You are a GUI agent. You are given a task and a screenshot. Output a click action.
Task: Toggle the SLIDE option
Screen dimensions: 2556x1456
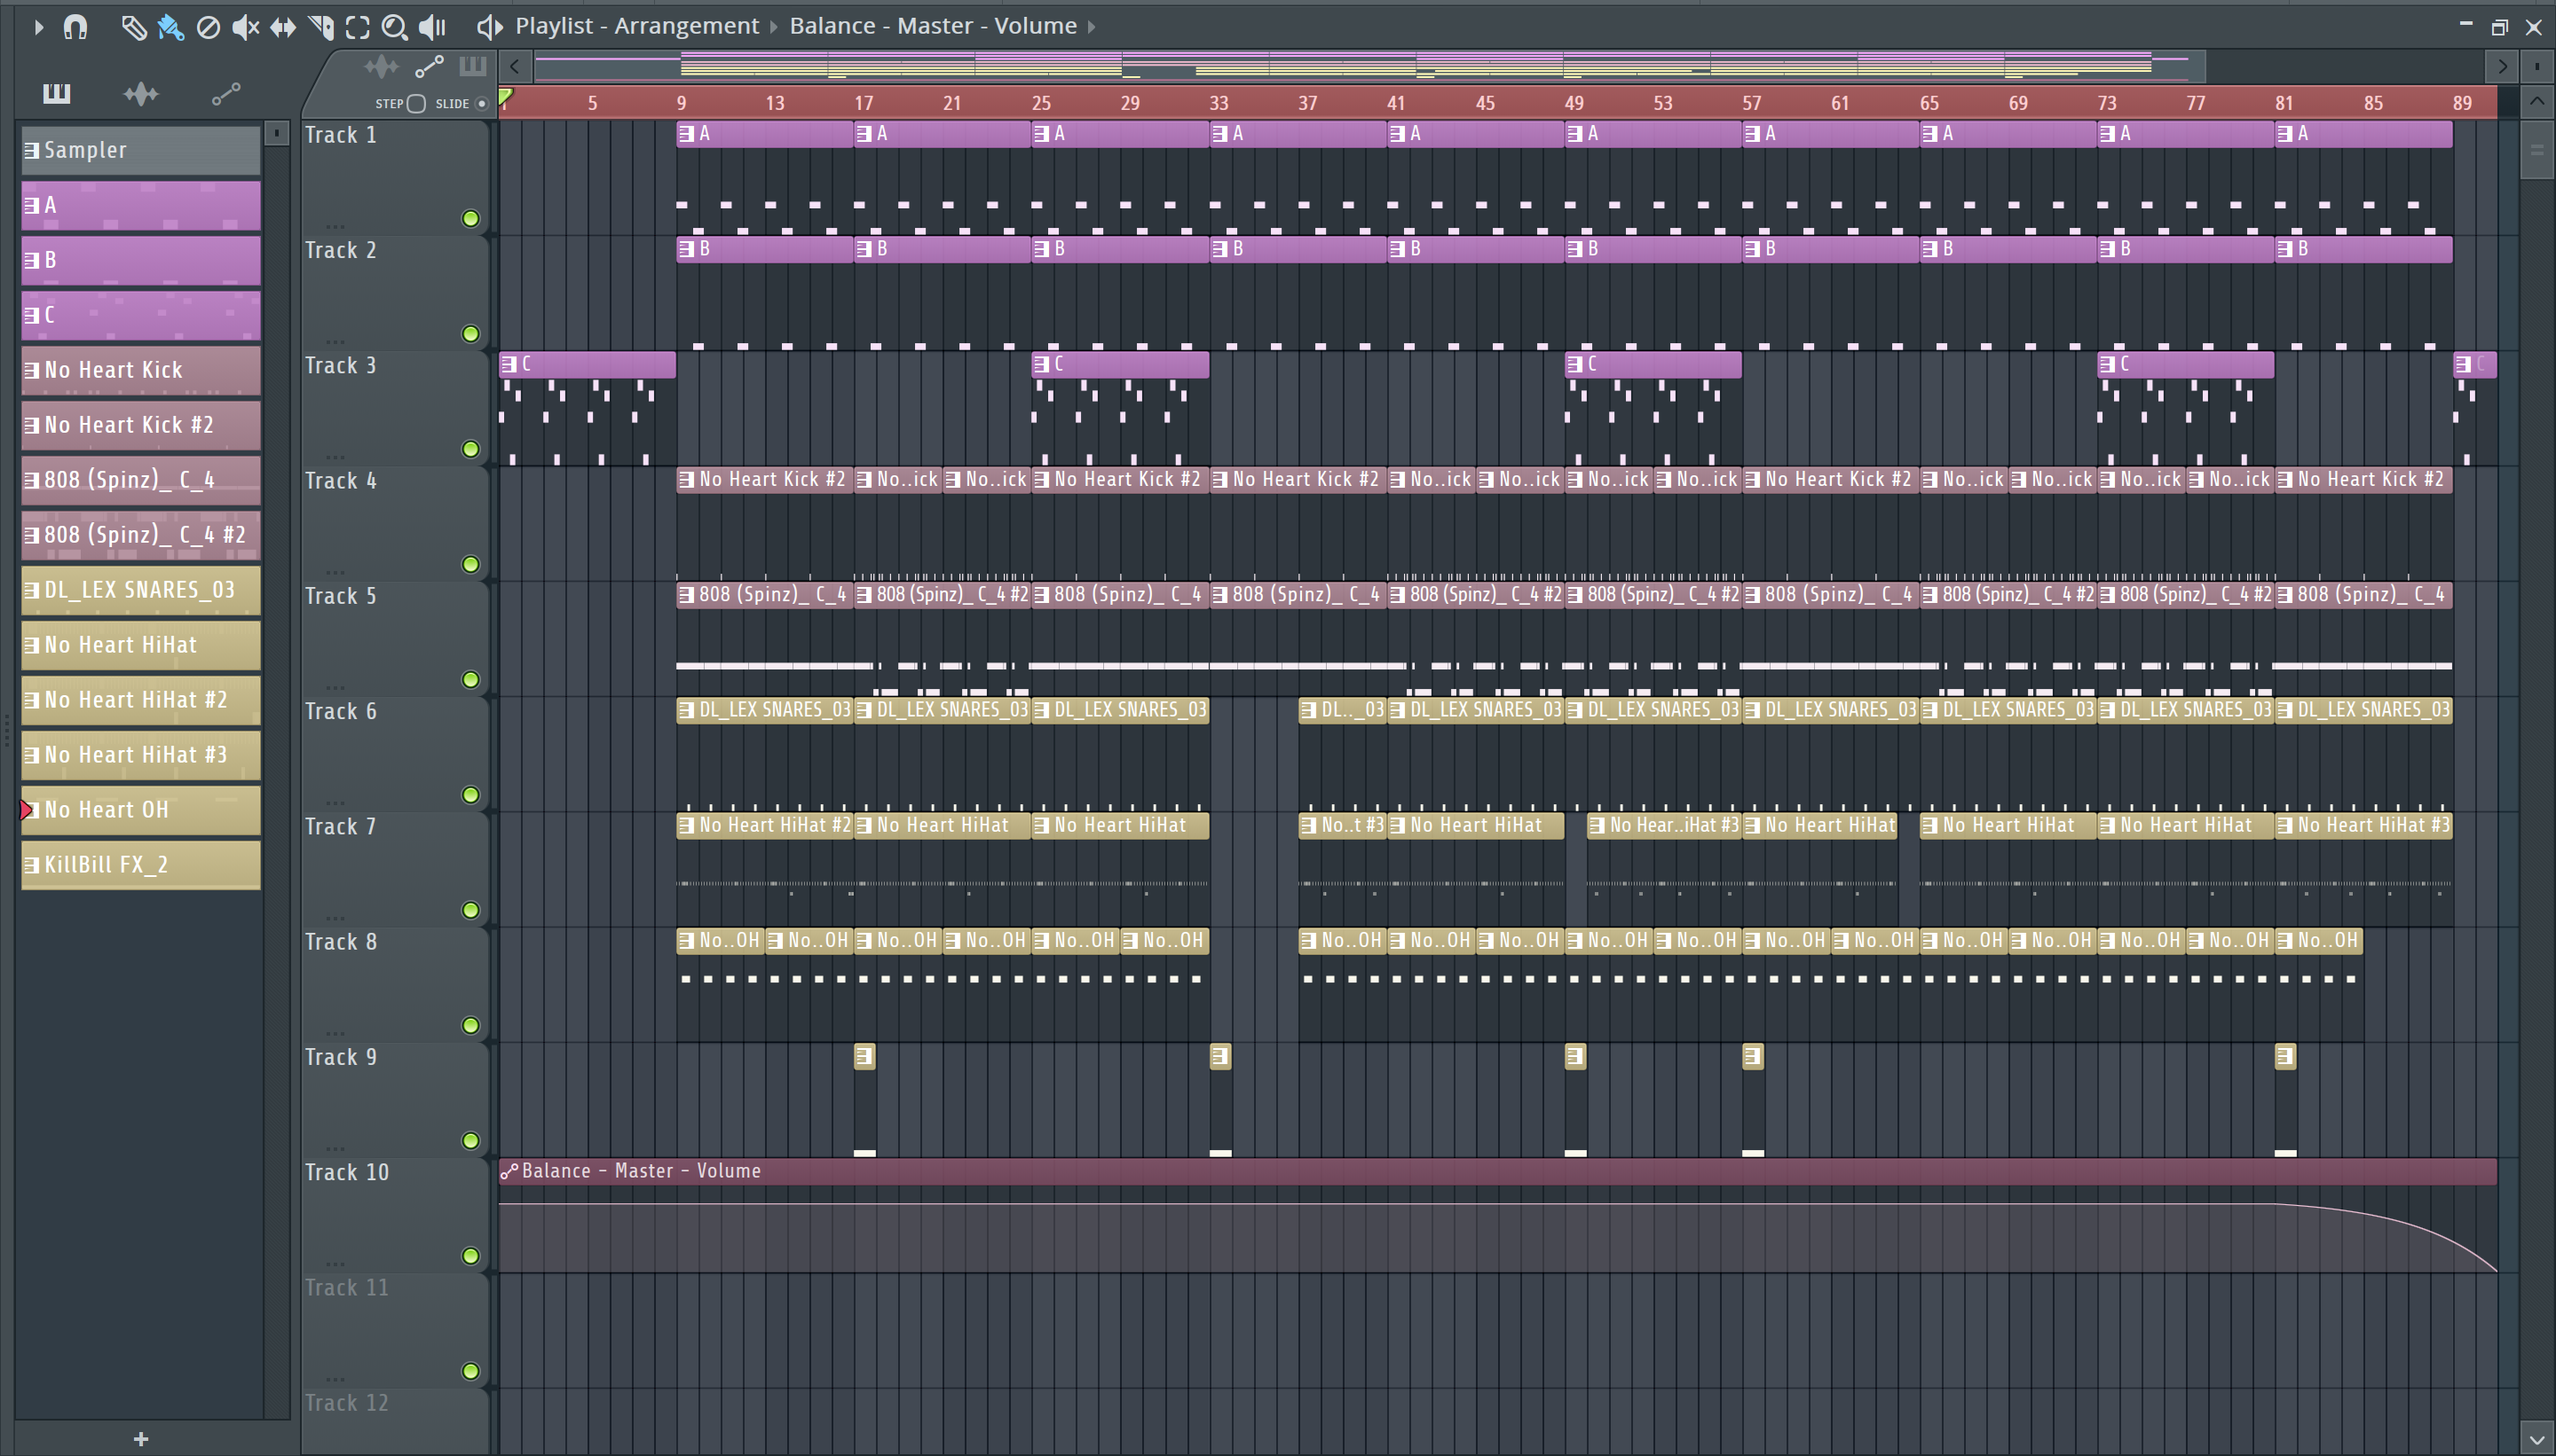[x=481, y=104]
